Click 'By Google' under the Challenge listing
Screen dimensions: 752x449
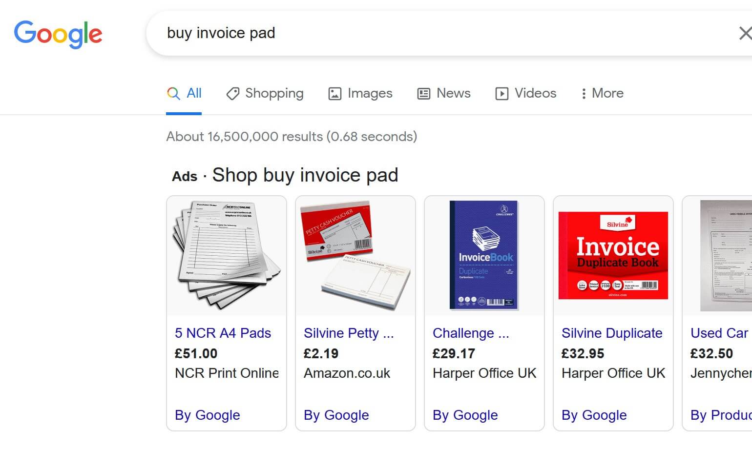click(x=465, y=415)
